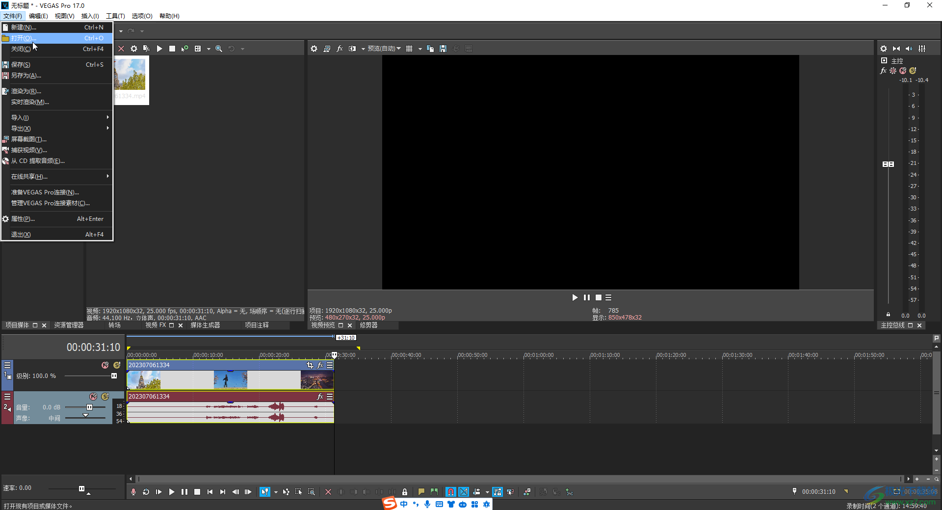Open the audio track 2 hamburger menu
The image size is (942, 510).
point(7,397)
